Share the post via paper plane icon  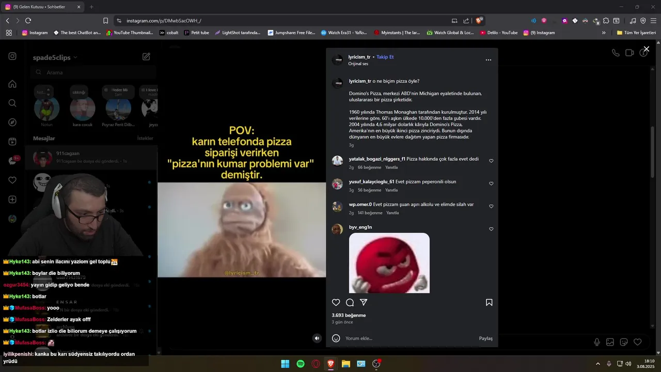364,302
